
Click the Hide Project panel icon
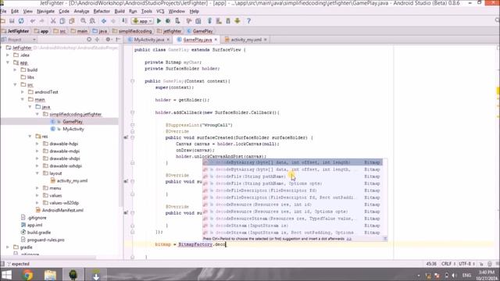(118, 40)
